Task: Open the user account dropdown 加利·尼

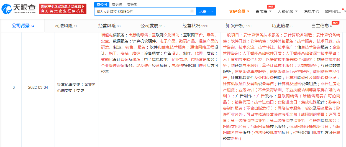Action: point(335,11)
